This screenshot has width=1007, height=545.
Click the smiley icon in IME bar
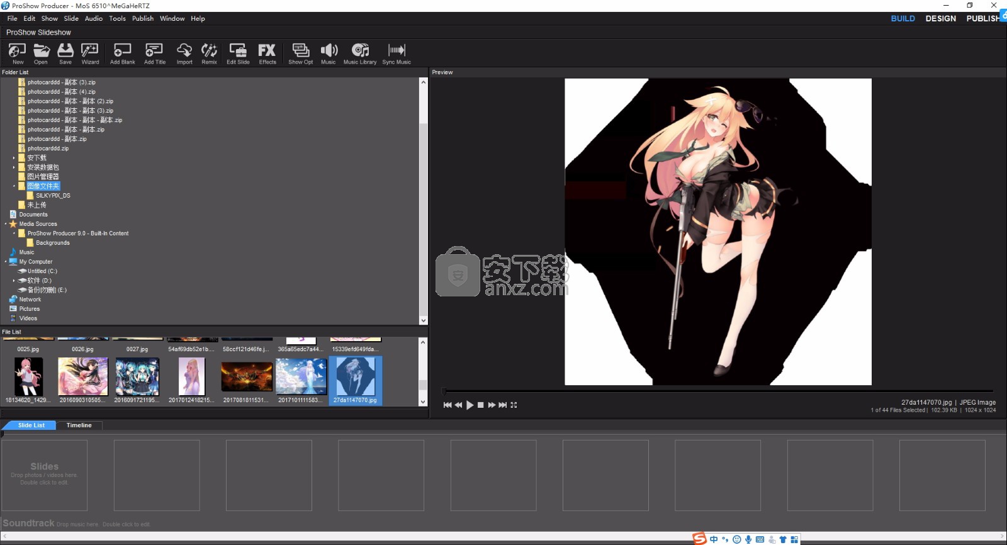coord(737,539)
